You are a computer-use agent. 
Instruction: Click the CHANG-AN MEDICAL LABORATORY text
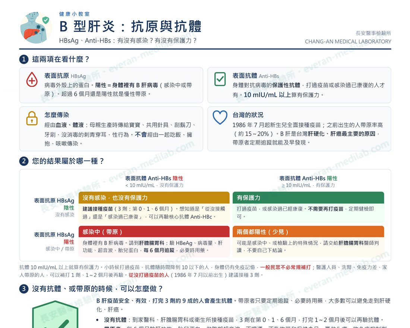[x=348, y=42]
